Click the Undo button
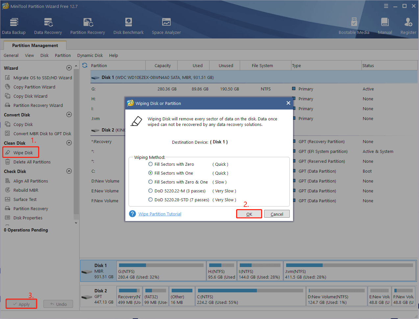Viewport: 419px width, 319px height. tap(58, 304)
